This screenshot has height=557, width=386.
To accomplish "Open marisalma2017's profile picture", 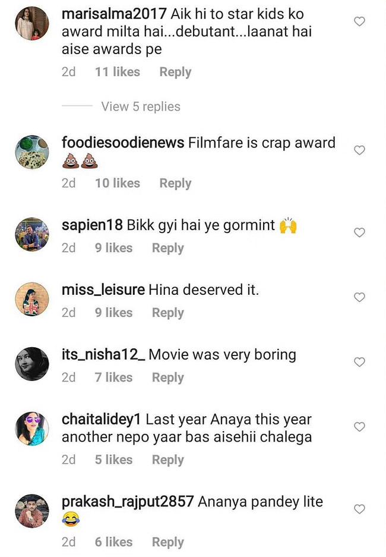I will (x=31, y=24).
